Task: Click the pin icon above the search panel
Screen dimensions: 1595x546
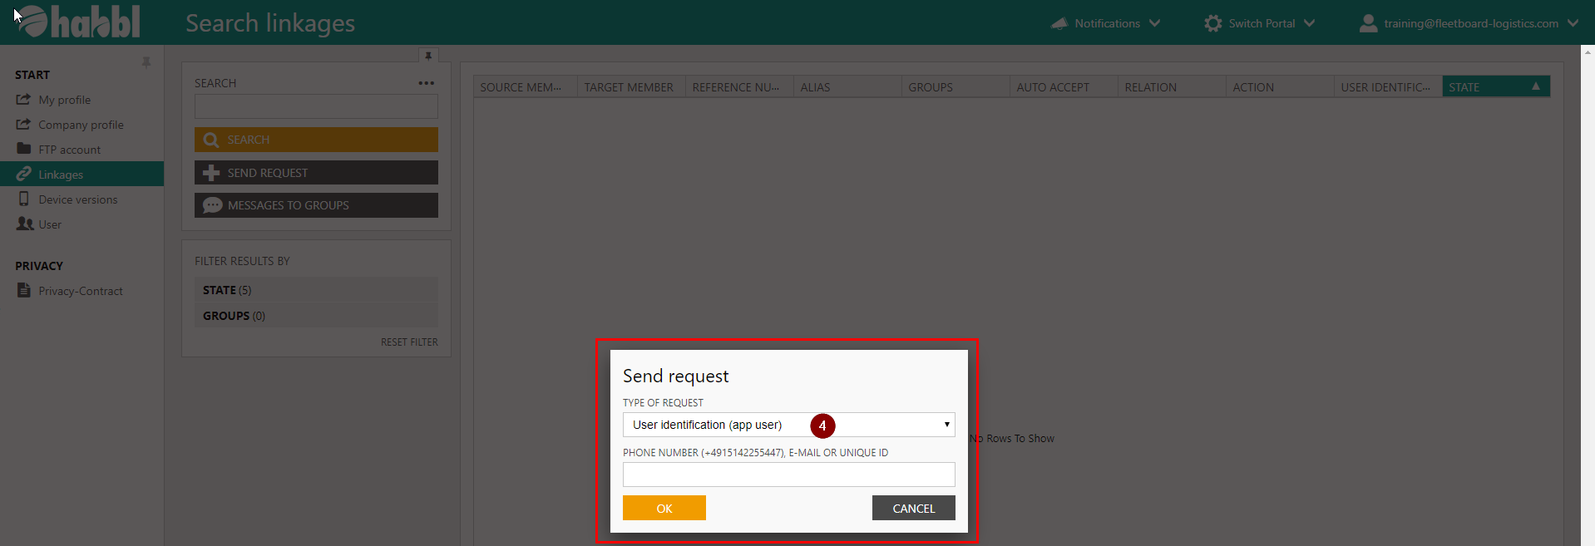Action: tap(428, 56)
